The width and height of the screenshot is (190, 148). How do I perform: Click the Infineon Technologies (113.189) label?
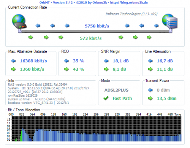coord(131,14)
